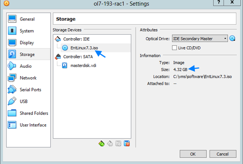Image resolution: width=243 pixels, height=164 pixels.
Task: Select masterdisk.vdi hard disk entry
Action: point(92,65)
